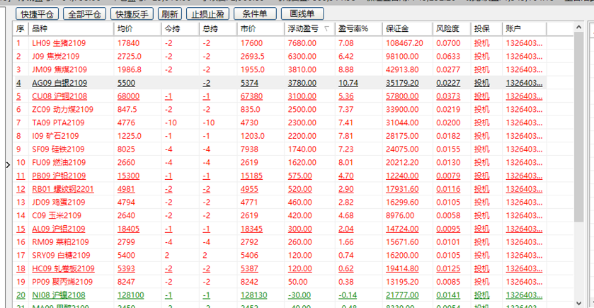Click the scrollbar down arrow
Viewport: 594px width, 308px height.
[578, 303]
